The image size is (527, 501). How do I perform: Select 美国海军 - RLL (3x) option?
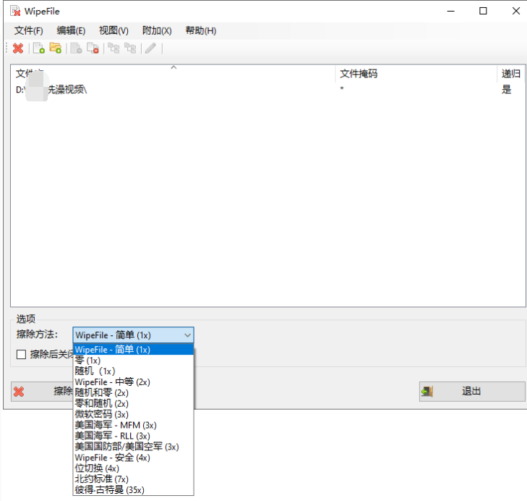(x=133, y=436)
